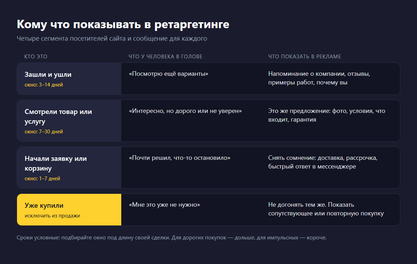This screenshot has width=417, height=264.
Task: Click the label «окно: 3–14 дней»
Action: [x=44, y=84]
